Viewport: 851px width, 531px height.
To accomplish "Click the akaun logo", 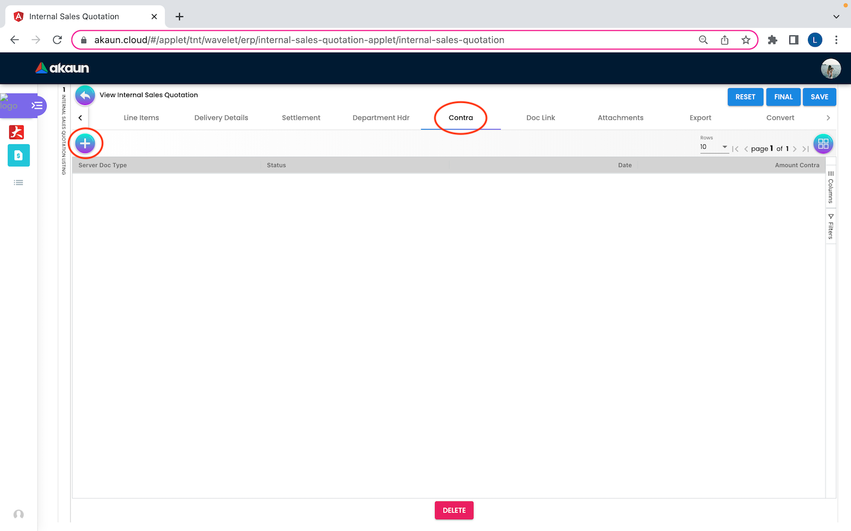I will (62, 68).
